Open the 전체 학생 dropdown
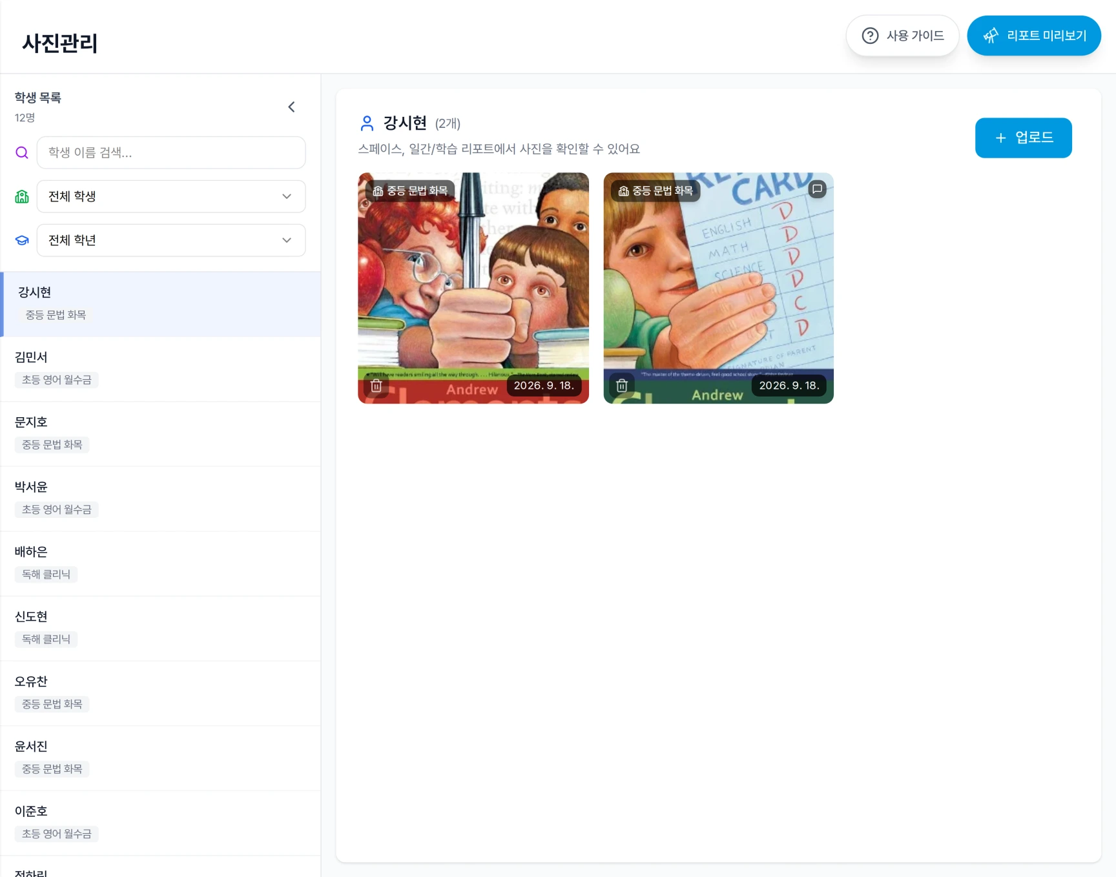The height and width of the screenshot is (877, 1116). click(x=171, y=196)
